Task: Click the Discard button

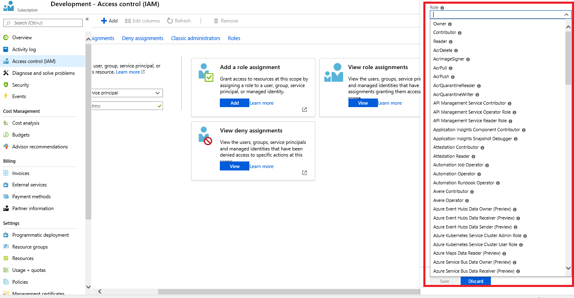Action: 476,281
